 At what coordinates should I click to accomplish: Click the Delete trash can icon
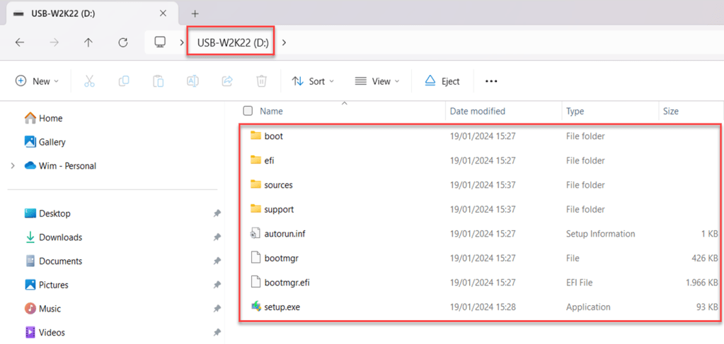pyautogui.click(x=261, y=81)
